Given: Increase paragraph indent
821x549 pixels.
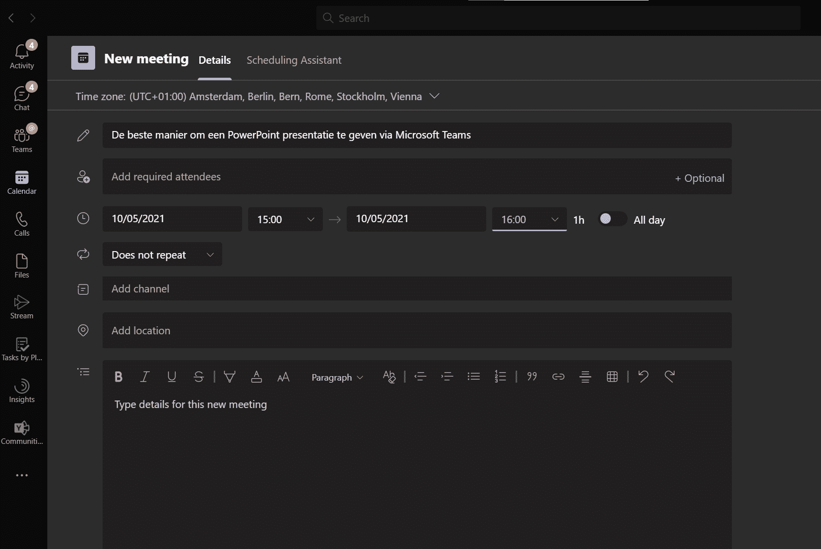Looking at the screenshot, I should point(447,377).
